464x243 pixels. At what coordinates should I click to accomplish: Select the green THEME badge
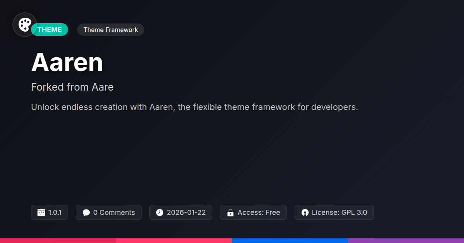50,30
